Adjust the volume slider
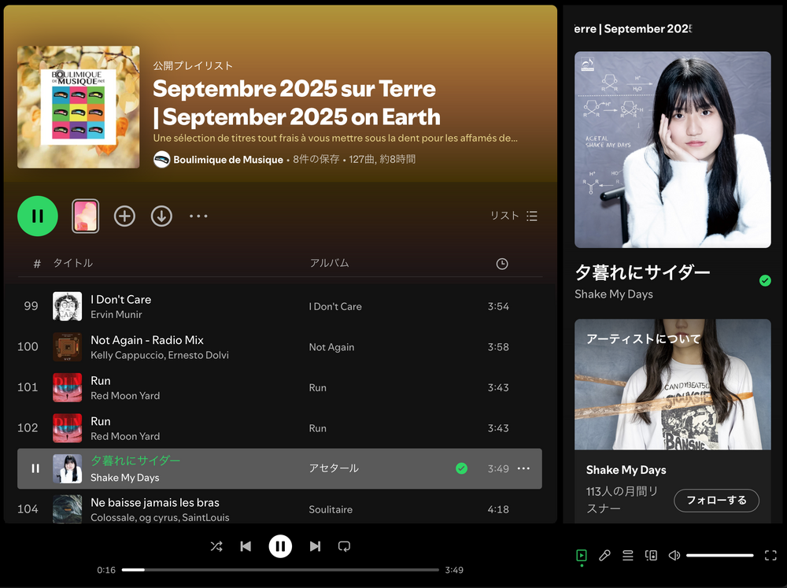This screenshot has width=787, height=588. coord(720,556)
